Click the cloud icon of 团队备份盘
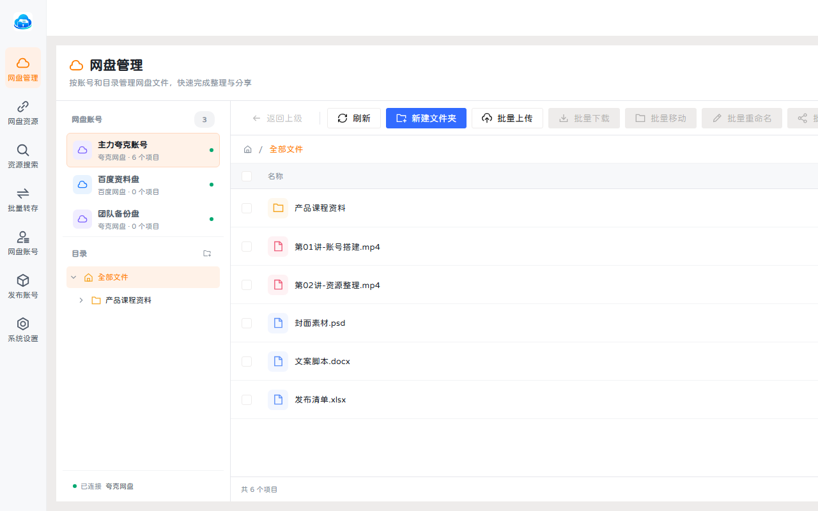This screenshot has width=818, height=511. click(82, 219)
